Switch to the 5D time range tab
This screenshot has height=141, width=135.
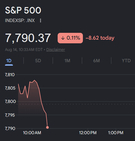[x=38, y=61]
